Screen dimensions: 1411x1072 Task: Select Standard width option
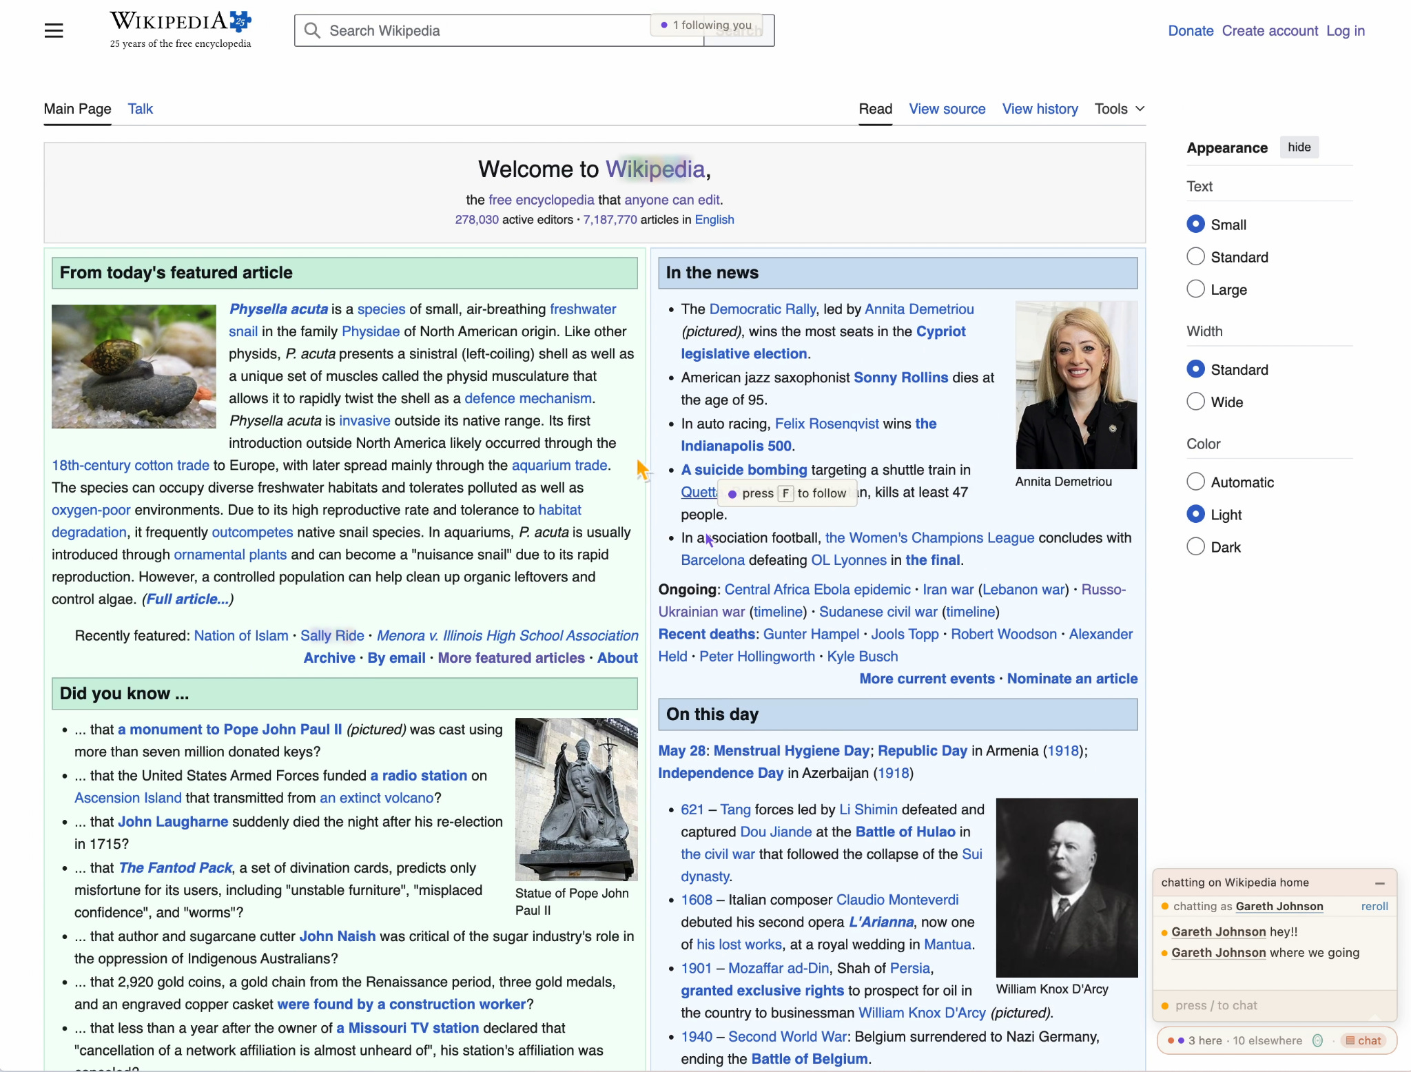(1195, 369)
